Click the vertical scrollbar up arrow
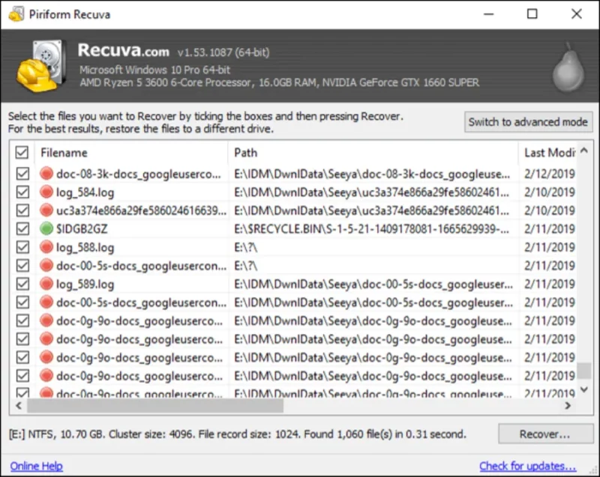600x477 pixels. 584,151
